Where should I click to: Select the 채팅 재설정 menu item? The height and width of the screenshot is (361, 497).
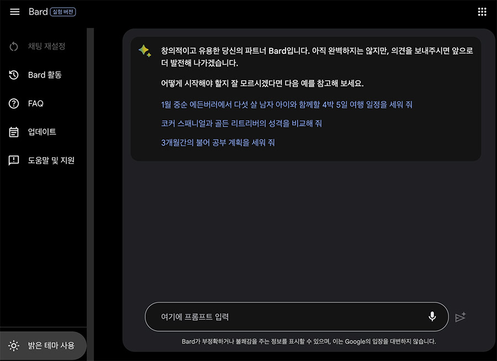[x=43, y=46]
